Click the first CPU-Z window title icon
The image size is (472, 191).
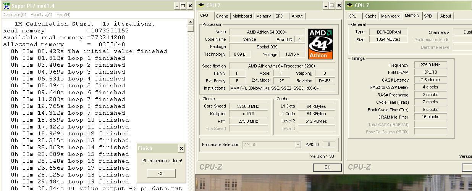click(201, 5)
